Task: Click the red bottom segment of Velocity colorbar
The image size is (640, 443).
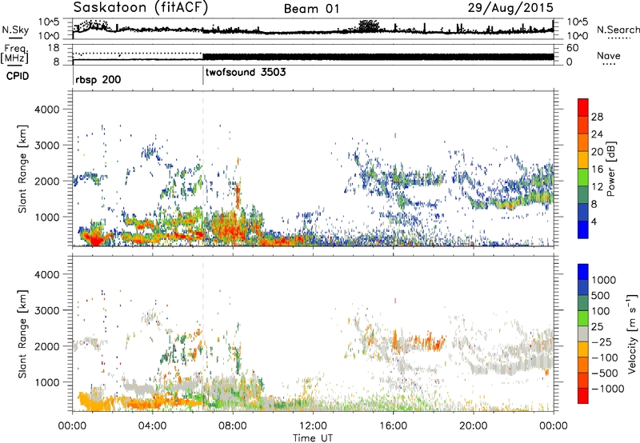Action: (x=583, y=396)
